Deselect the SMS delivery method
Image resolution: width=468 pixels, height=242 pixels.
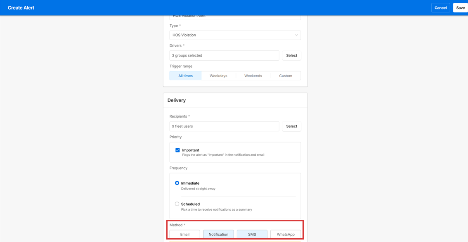(252, 234)
